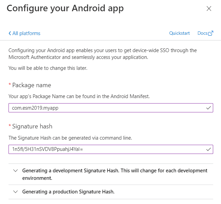Click the validation checkmark in Package name field
The height and width of the screenshot is (204, 221).
(x=208, y=108)
